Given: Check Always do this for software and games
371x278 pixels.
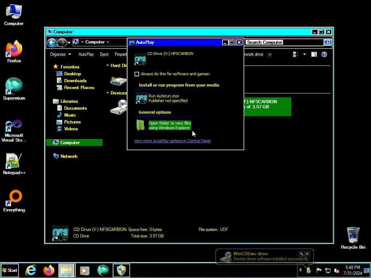Looking at the screenshot, I should [137, 74].
